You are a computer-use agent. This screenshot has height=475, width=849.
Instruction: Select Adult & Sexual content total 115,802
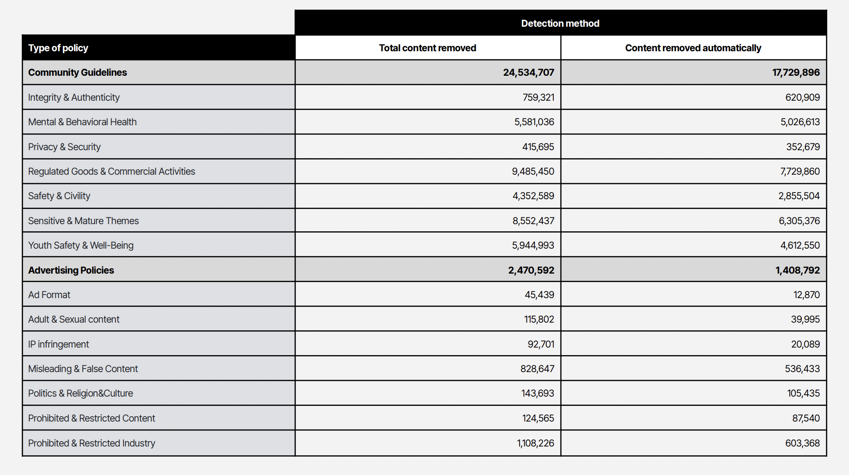tap(539, 319)
